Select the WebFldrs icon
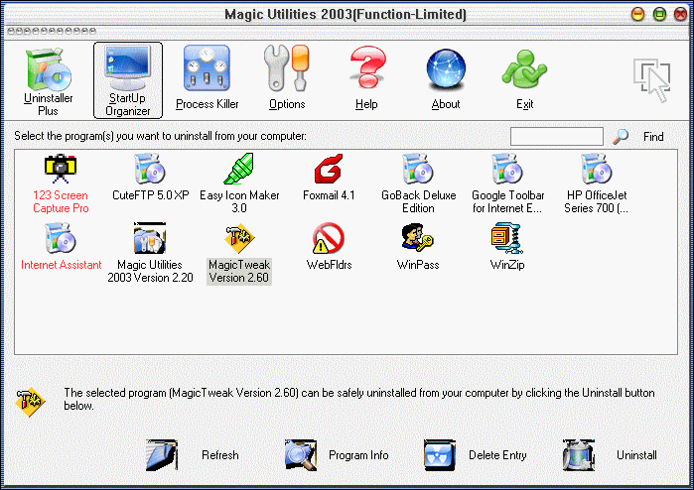Image resolution: width=694 pixels, height=490 pixels. (329, 238)
